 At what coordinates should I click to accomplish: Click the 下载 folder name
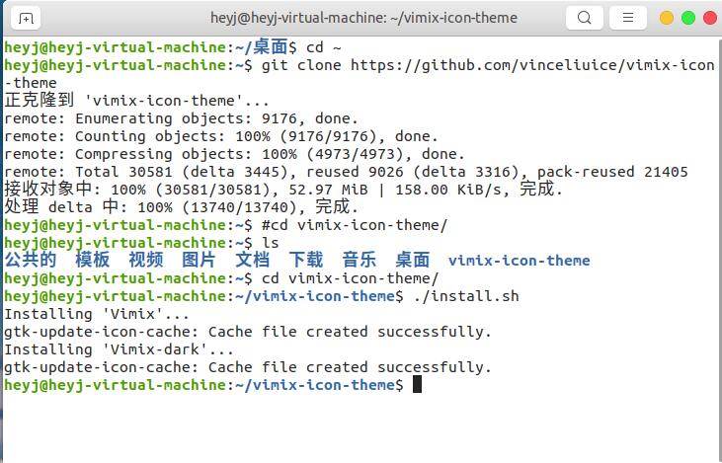pos(306,260)
